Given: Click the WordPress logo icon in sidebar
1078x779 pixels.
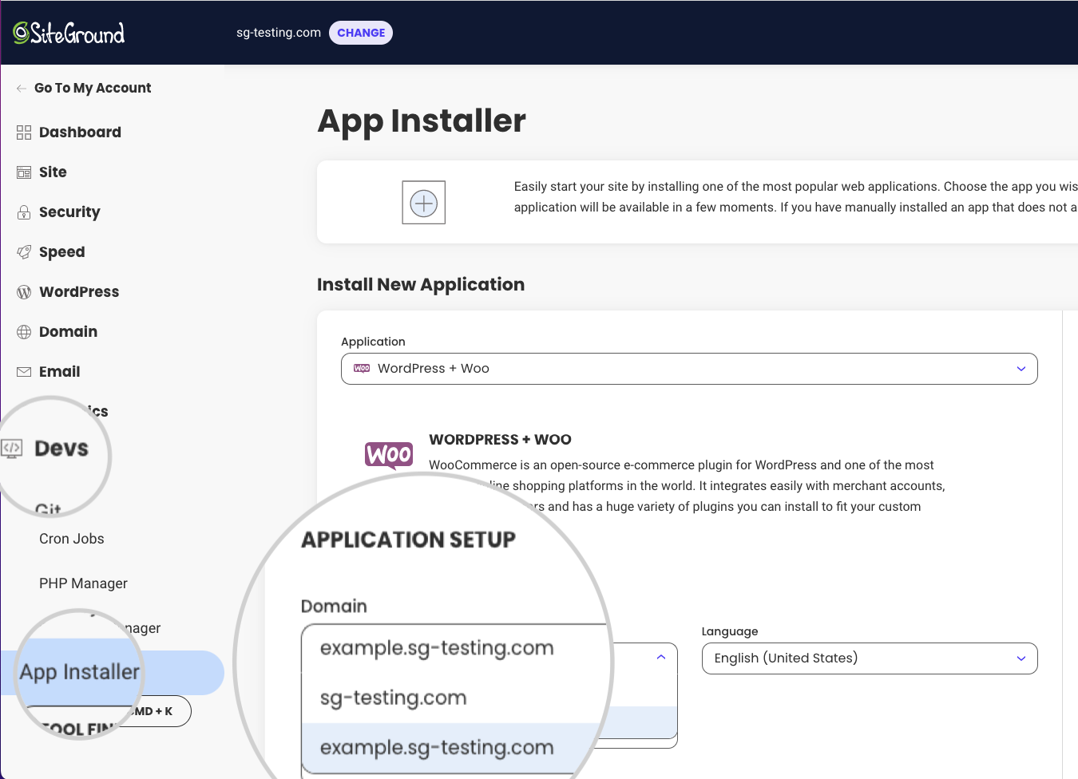Looking at the screenshot, I should tap(24, 292).
